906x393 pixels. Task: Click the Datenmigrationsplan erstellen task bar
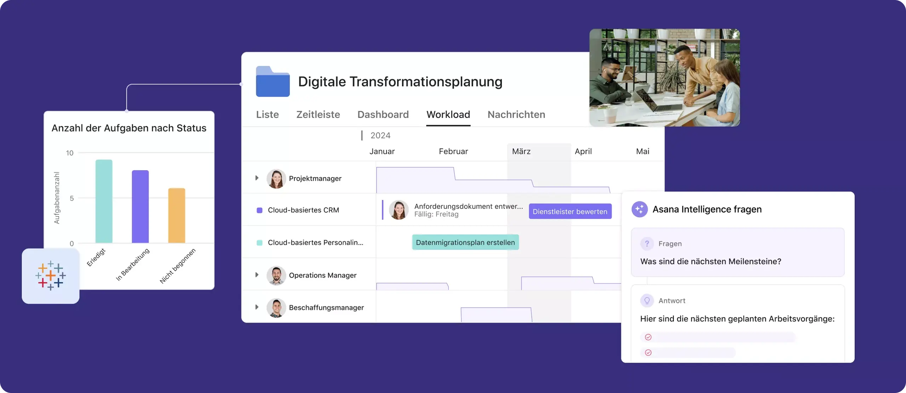(465, 242)
